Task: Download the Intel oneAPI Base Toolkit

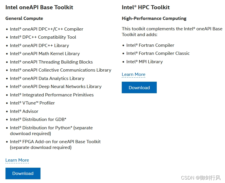Action: (x=23, y=173)
